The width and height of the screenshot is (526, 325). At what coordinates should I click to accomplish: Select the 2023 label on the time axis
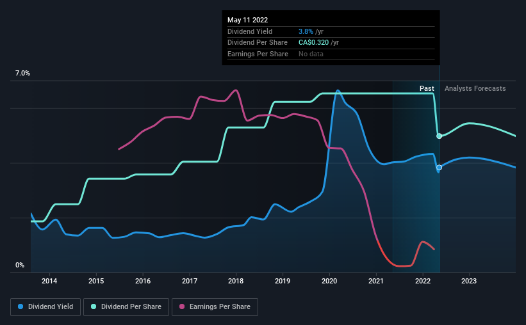tap(469, 281)
